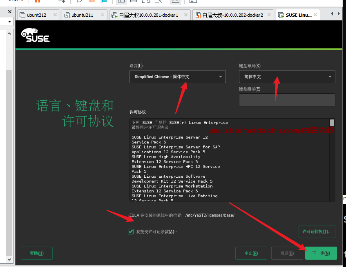Click the line "SUSE Linux Enterprise HPC 12 Service"

click(x=176, y=166)
